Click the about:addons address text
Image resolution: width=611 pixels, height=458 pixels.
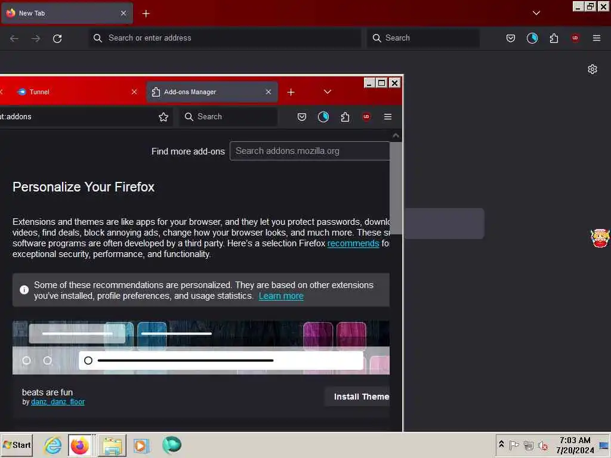point(16,117)
